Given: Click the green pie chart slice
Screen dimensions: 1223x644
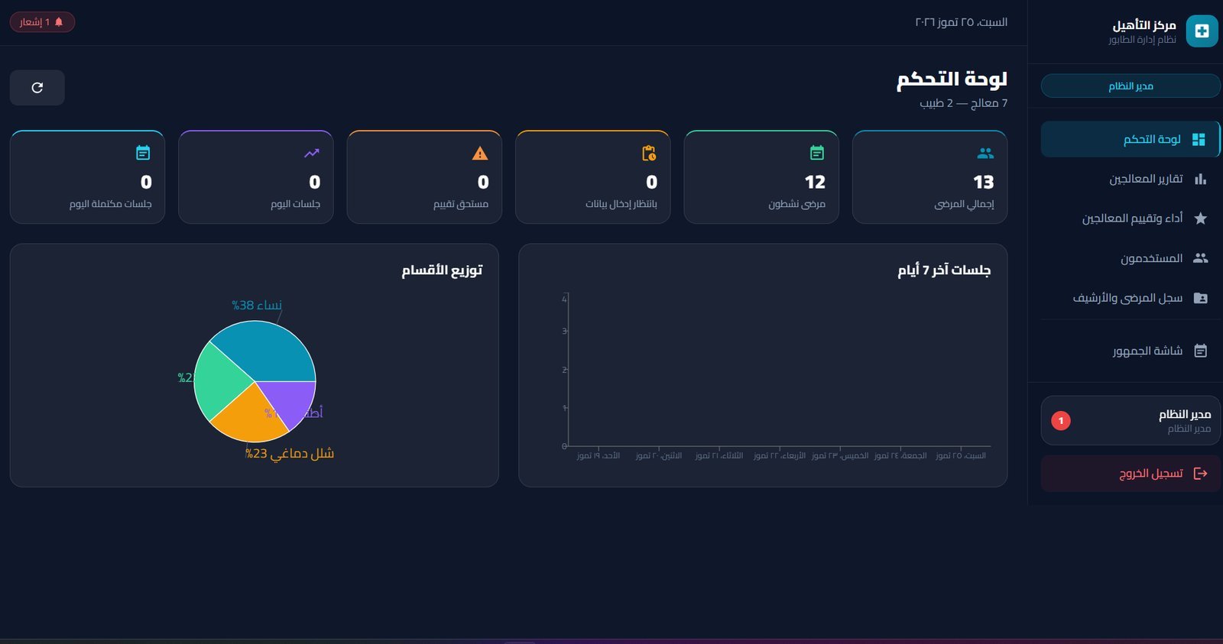Looking at the screenshot, I should pos(218,380).
